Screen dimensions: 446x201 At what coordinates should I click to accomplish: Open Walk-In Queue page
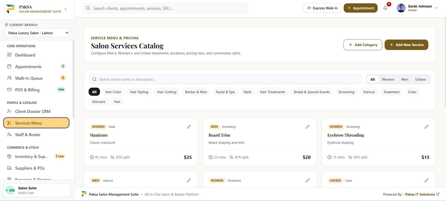(36, 78)
